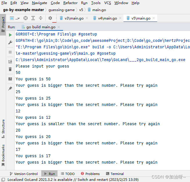Screen dimensions: 190x182
Task: Toggle the Bookmarks tool window
Action: [x=3, y=155]
